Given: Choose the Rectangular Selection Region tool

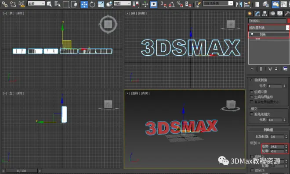Looking at the screenshot, I should 66,4.
